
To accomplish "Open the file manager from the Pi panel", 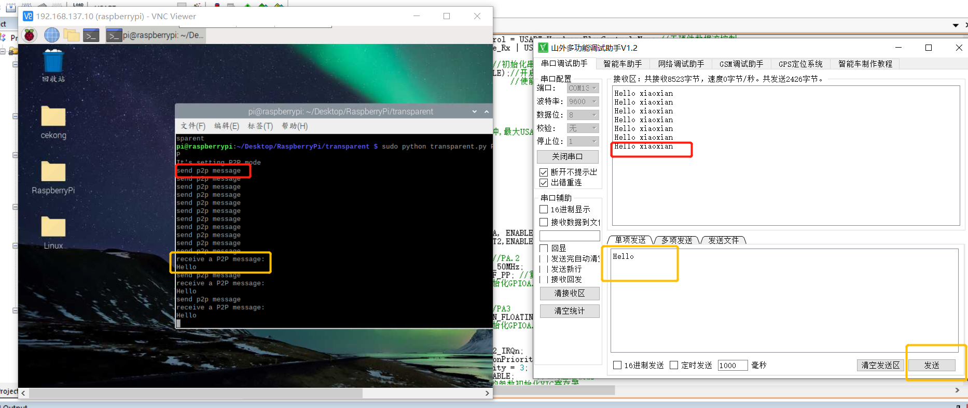I will coord(72,35).
